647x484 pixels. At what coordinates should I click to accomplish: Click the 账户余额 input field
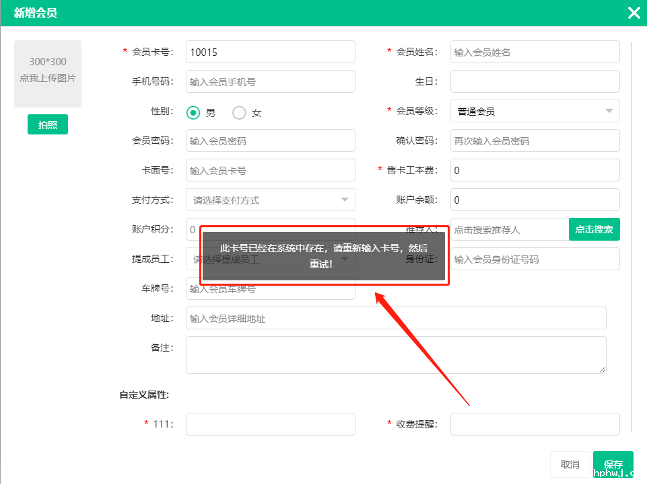[535, 200]
